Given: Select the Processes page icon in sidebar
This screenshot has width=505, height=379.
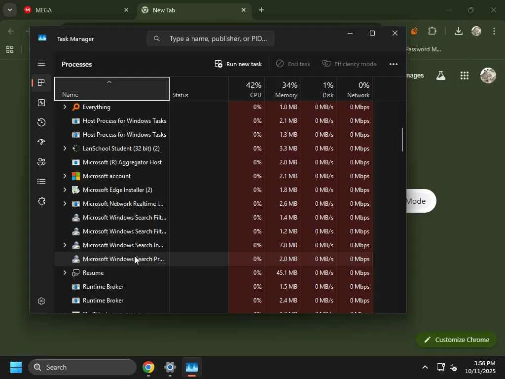Looking at the screenshot, I should pos(41,83).
